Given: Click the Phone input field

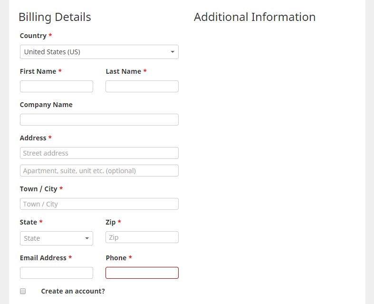Looking at the screenshot, I should (142, 273).
